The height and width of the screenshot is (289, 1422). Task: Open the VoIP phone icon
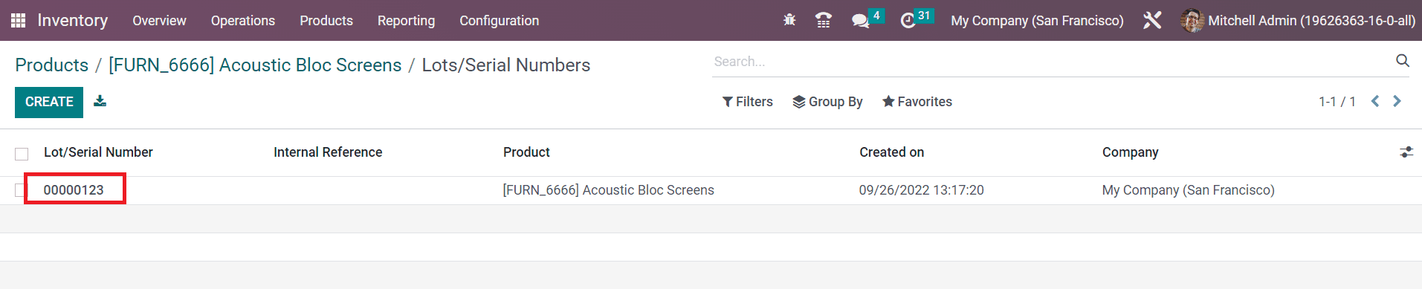pos(823,20)
